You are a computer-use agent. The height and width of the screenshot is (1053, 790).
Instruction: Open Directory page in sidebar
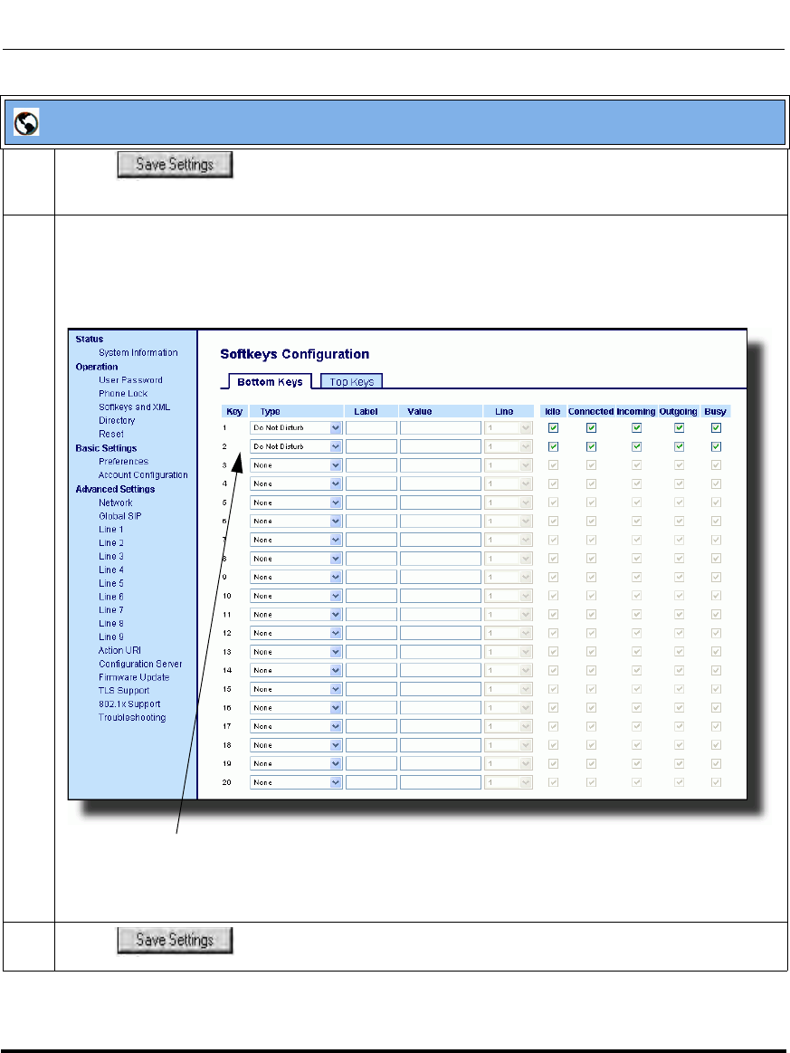pos(117,420)
